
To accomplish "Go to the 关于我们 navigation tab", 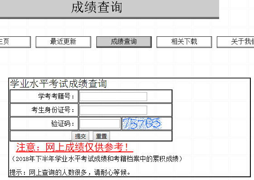I will click(x=235, y=42).
